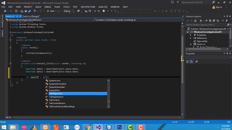Screen dimensions: 232x130
Task: Collapse the button1_Click method block
Action: tap(11, 64)
